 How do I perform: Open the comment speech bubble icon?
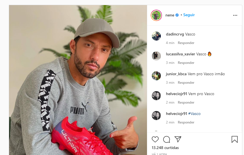click(167, 139)
